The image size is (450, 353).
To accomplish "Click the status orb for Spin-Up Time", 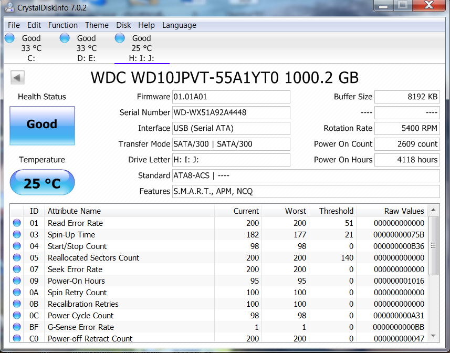I will click(x=17, y=234).
